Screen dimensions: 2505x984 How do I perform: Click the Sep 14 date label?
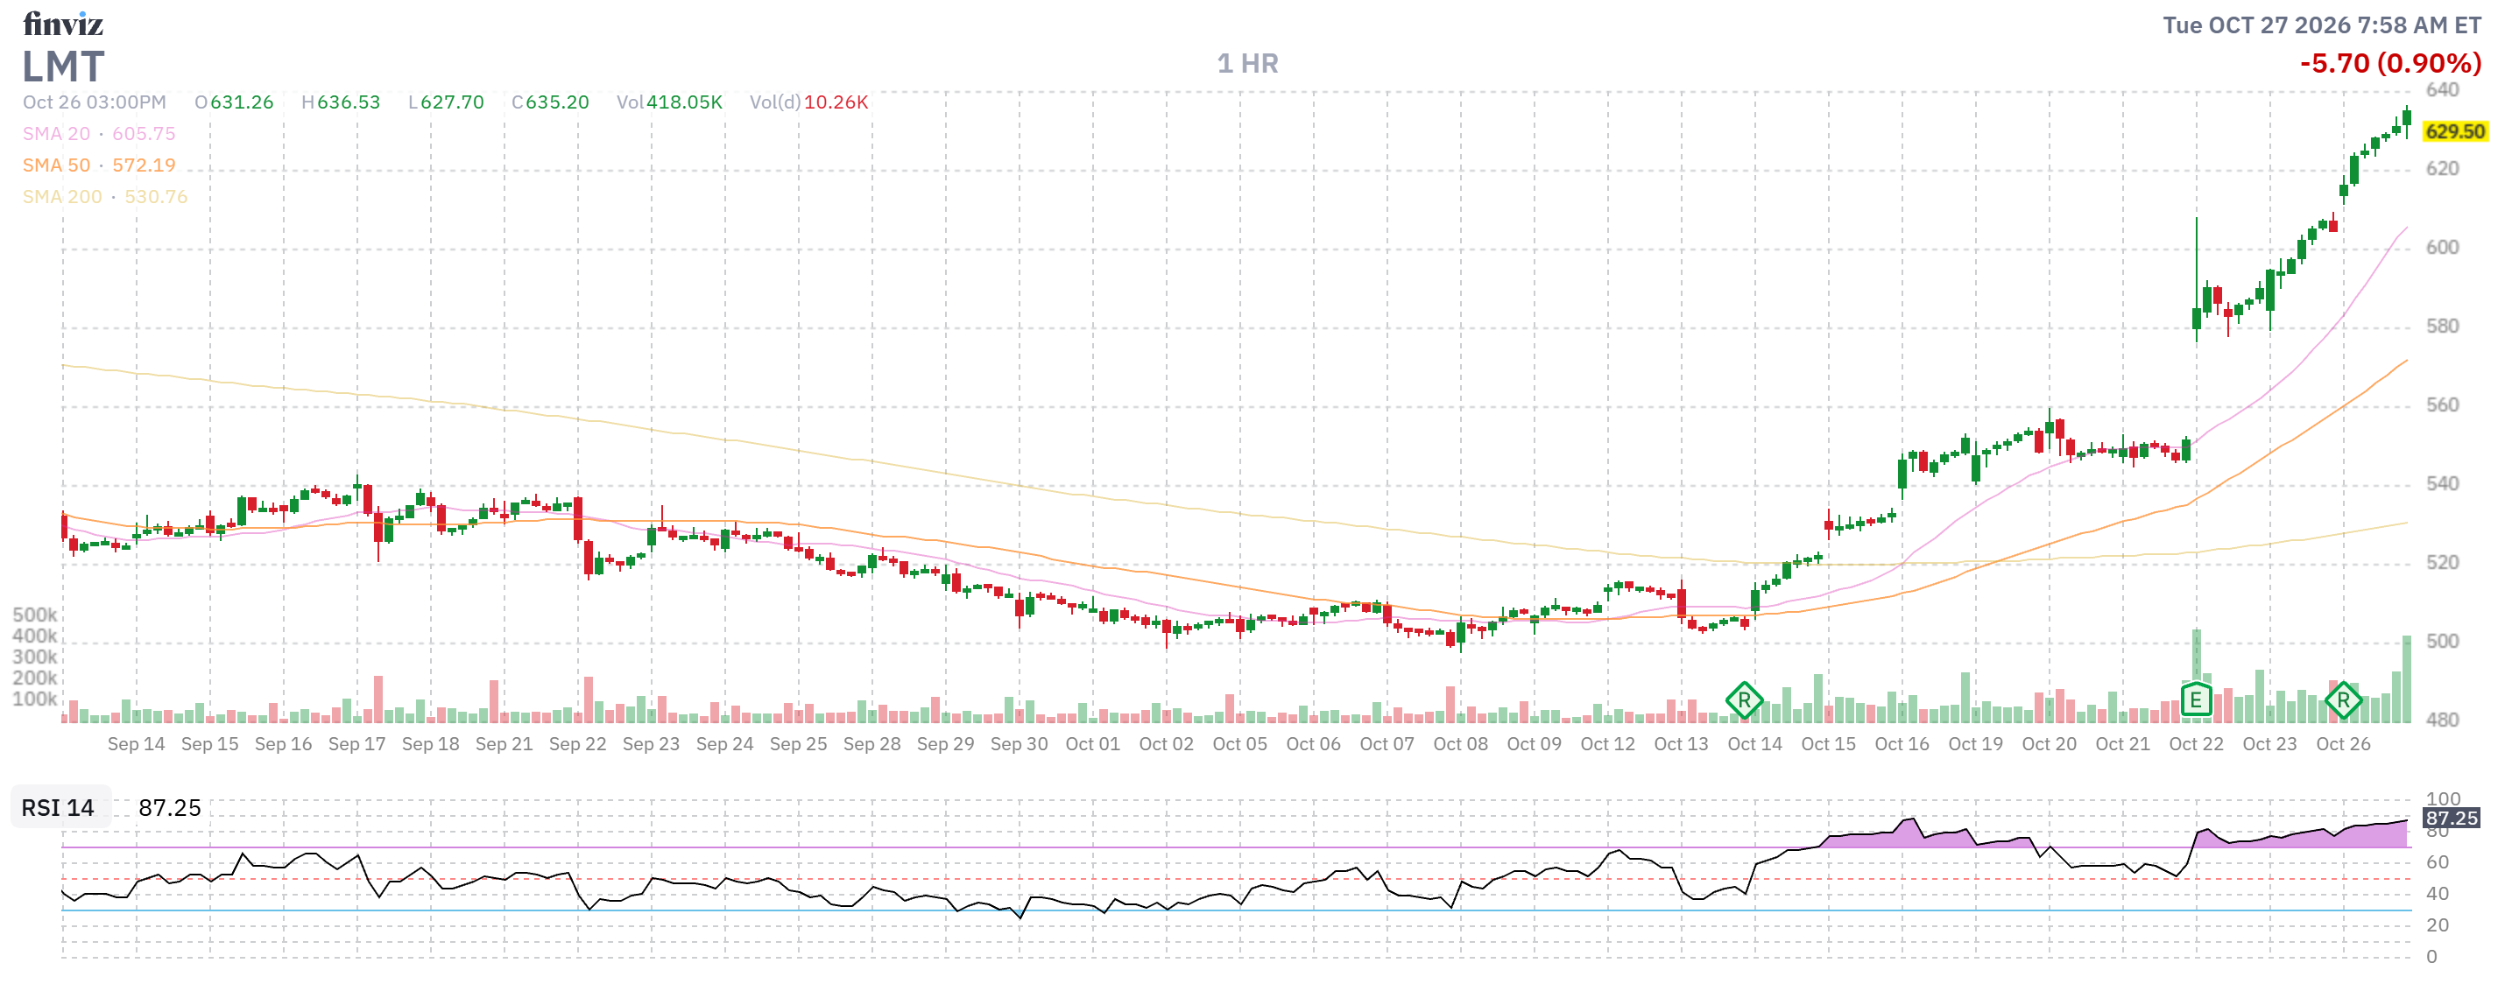[136, 744]
